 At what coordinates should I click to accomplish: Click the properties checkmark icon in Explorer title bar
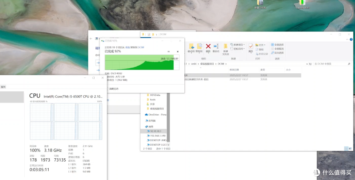(x=149, y=34)
